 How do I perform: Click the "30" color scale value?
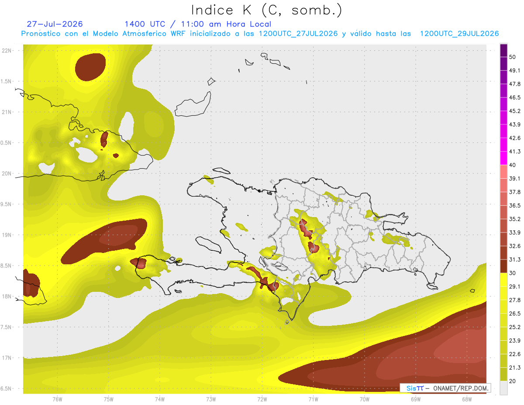513,273
